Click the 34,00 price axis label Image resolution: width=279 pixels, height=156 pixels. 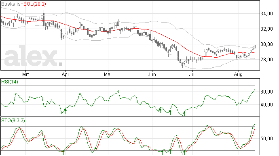tap(266, 13)
